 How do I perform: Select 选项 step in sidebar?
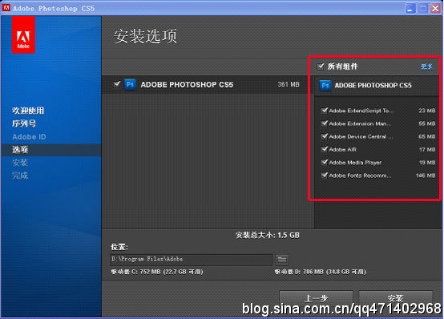20,150
